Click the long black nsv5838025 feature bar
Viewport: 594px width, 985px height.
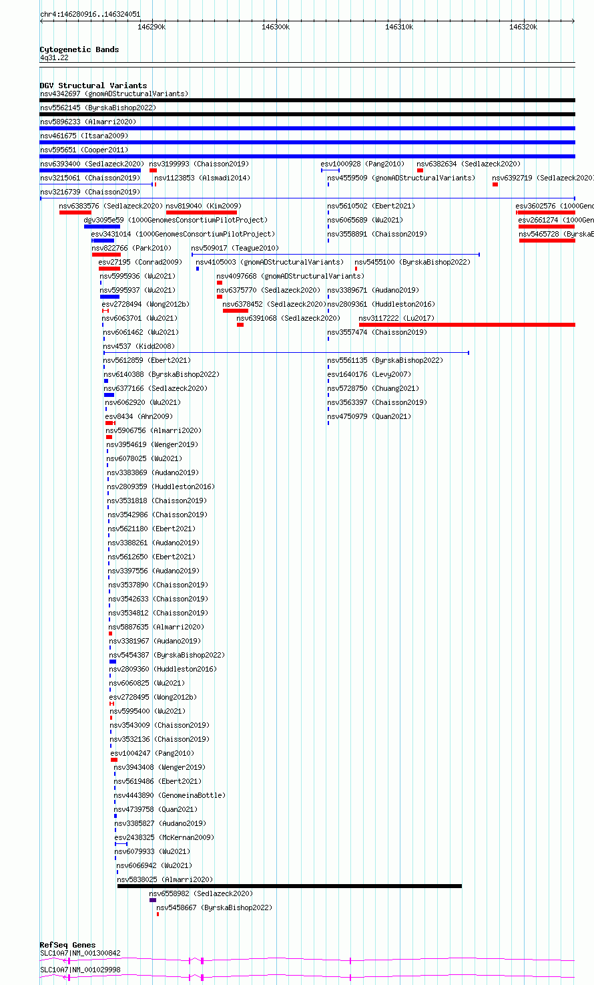click(290, 886)
